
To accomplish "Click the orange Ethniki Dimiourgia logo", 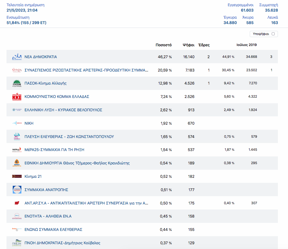I will coord(17,163).
